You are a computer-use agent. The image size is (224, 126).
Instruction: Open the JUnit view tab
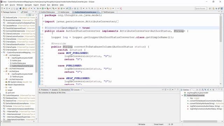pos(24,12)
